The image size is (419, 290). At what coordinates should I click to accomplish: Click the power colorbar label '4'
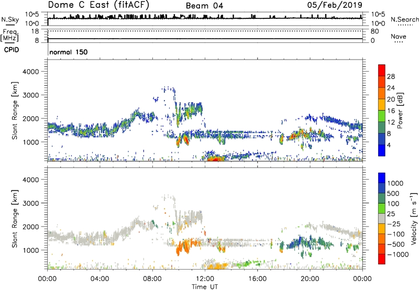389,145
